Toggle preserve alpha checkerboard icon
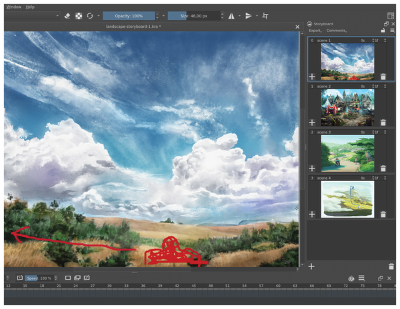The image size is (400, 309). (78, 15)
